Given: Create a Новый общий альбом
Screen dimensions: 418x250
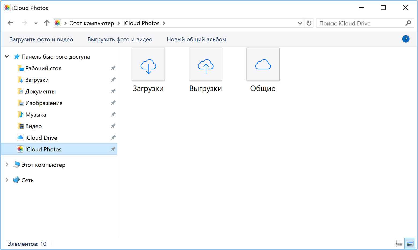Looking at the screenshot, I should click(x=196, y=39).
